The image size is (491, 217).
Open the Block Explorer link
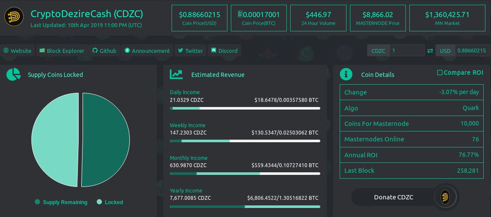[x=62, y=51]
